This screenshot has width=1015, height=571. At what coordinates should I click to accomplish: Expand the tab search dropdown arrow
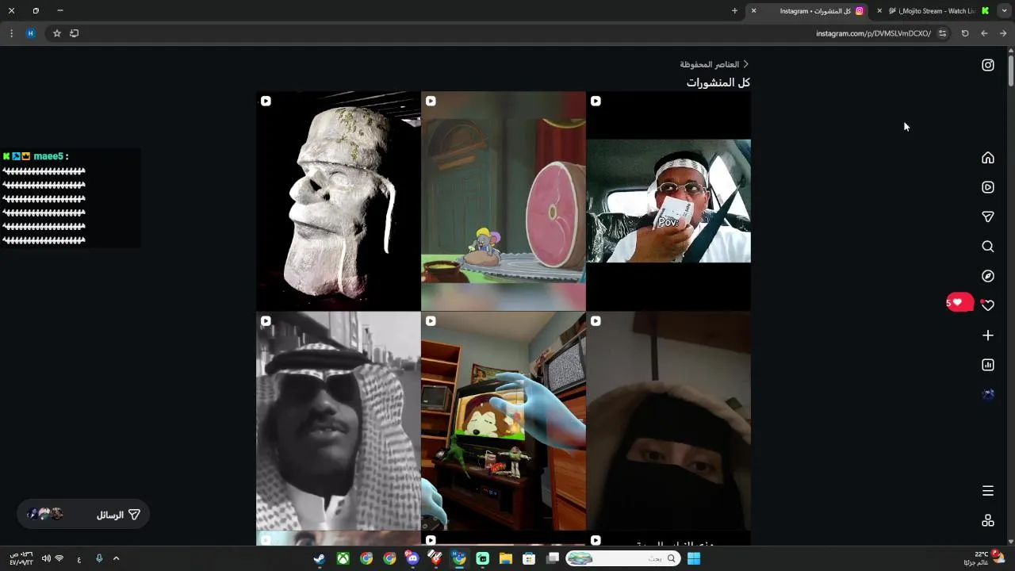click(x=1003, y=11)
